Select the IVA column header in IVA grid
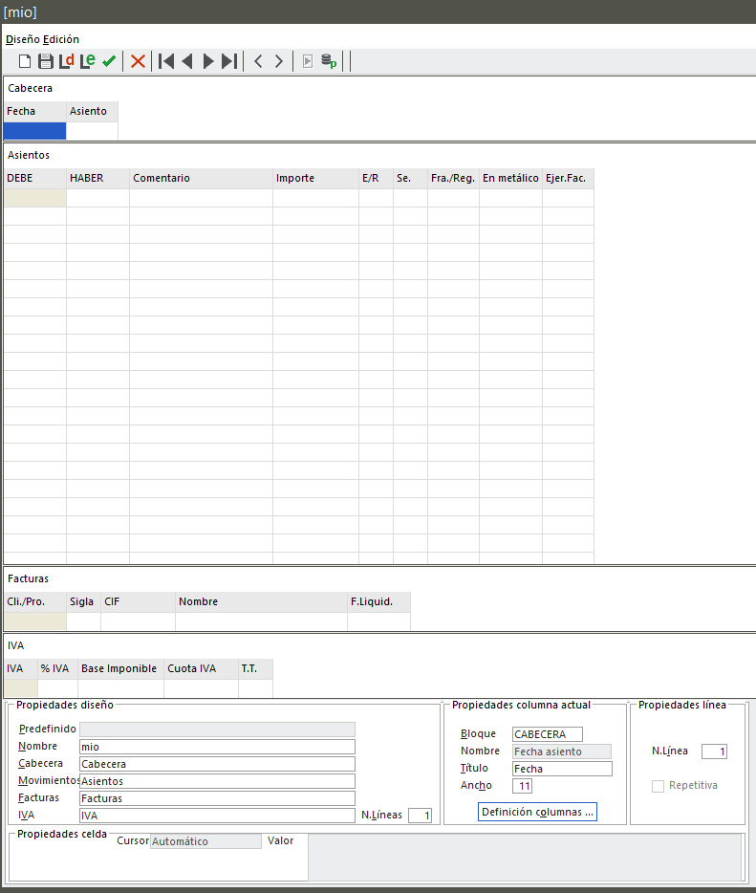The height and width of the screenshot is (893, 756). (x=20, y=668)
